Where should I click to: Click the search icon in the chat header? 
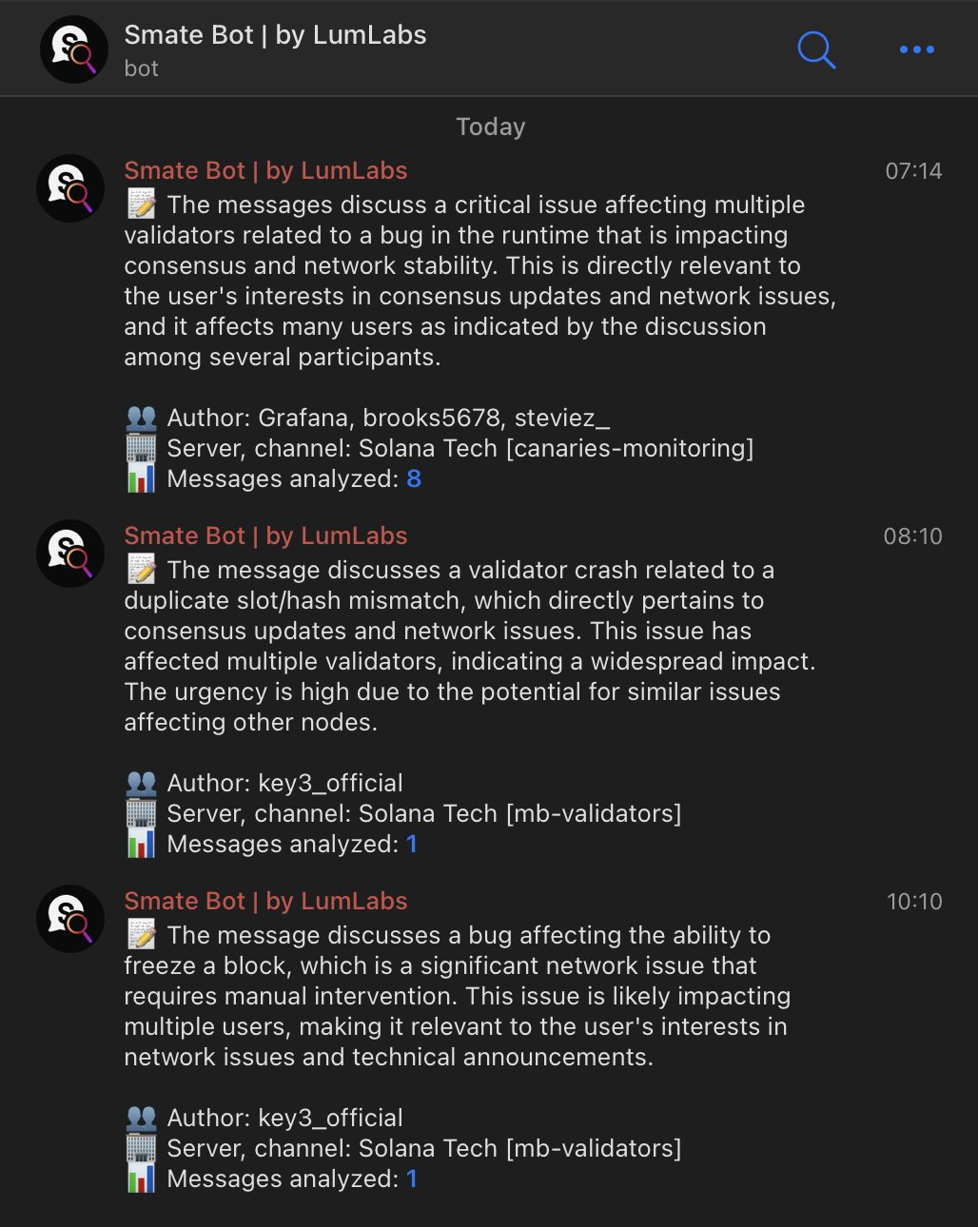(816, 49)
